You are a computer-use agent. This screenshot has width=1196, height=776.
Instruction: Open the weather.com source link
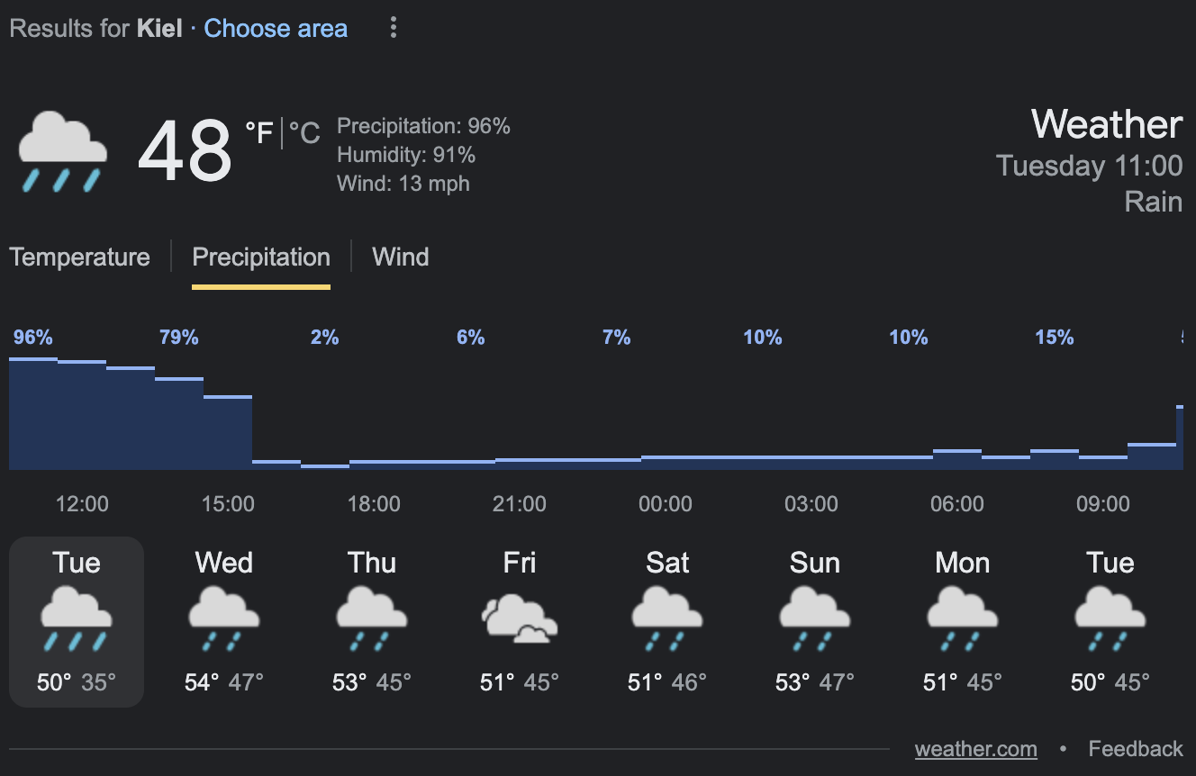coord(975,749)
